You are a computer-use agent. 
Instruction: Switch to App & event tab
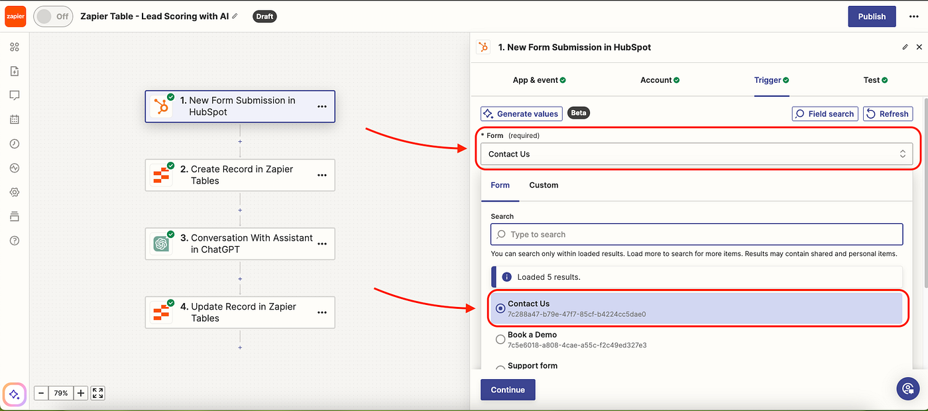tap(539, 80)
